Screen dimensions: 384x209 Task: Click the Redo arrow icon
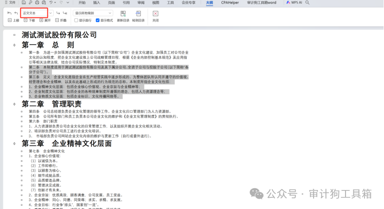click(x=61, y=2)
